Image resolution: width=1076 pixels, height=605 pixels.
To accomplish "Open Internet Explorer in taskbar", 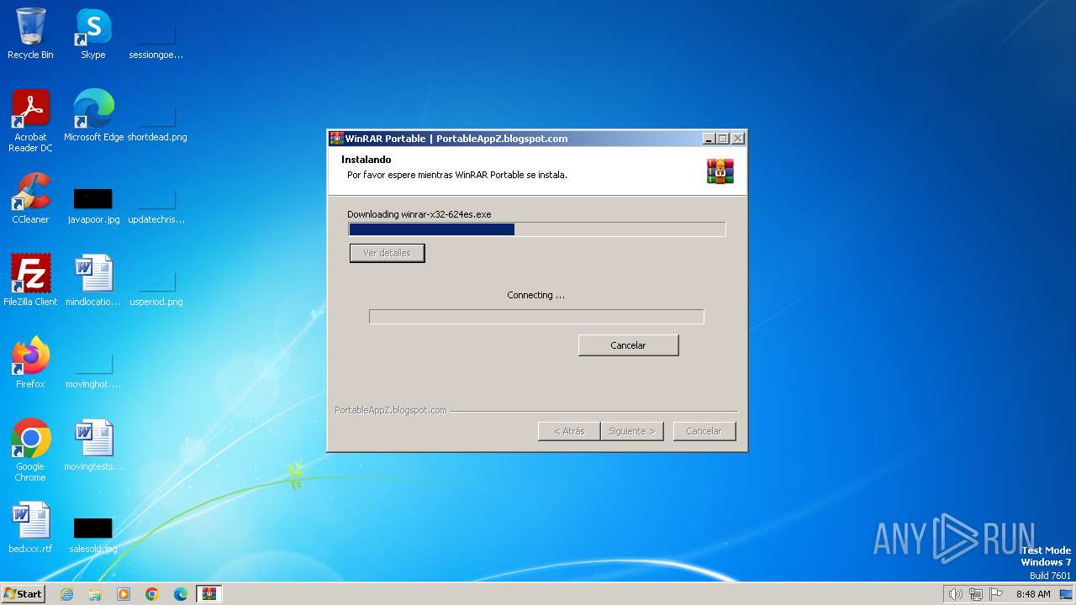I will 66,594.
